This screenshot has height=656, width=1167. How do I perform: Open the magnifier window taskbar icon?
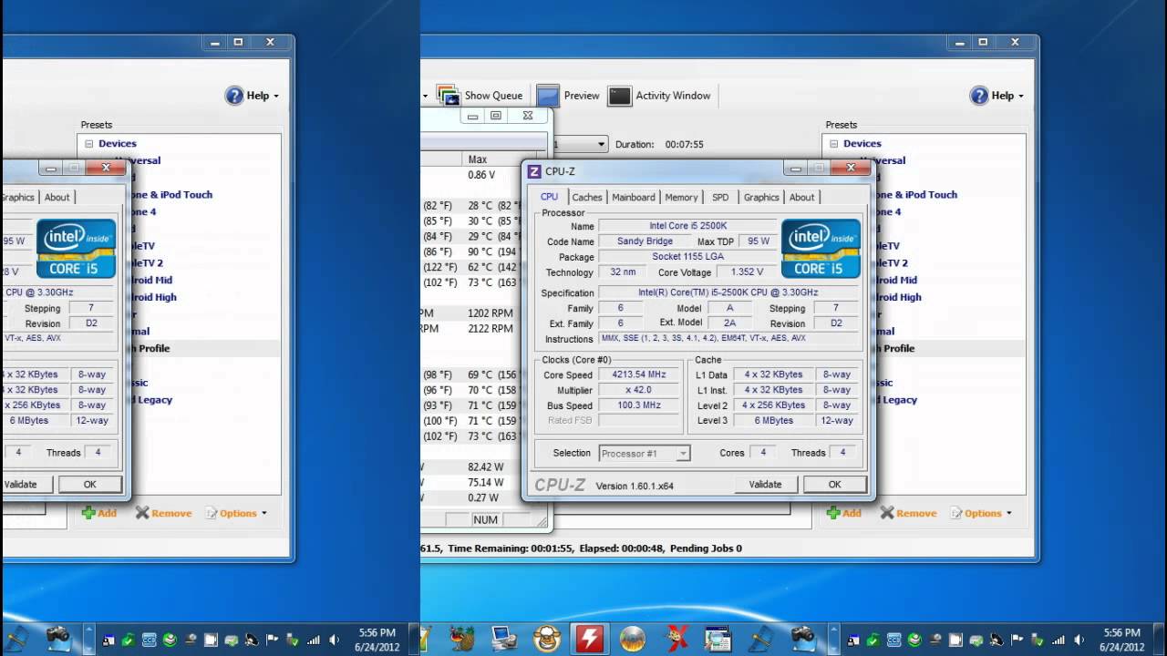[x=718, y=639]
